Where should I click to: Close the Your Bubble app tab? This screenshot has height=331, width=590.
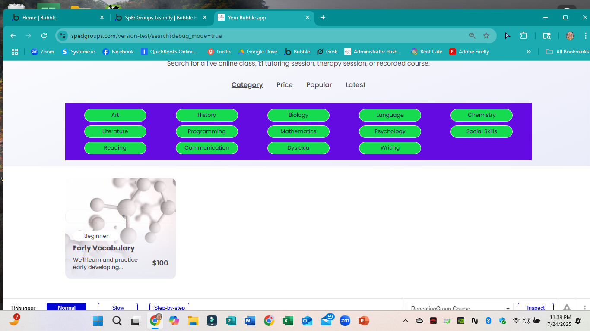[x=308, y=18]
